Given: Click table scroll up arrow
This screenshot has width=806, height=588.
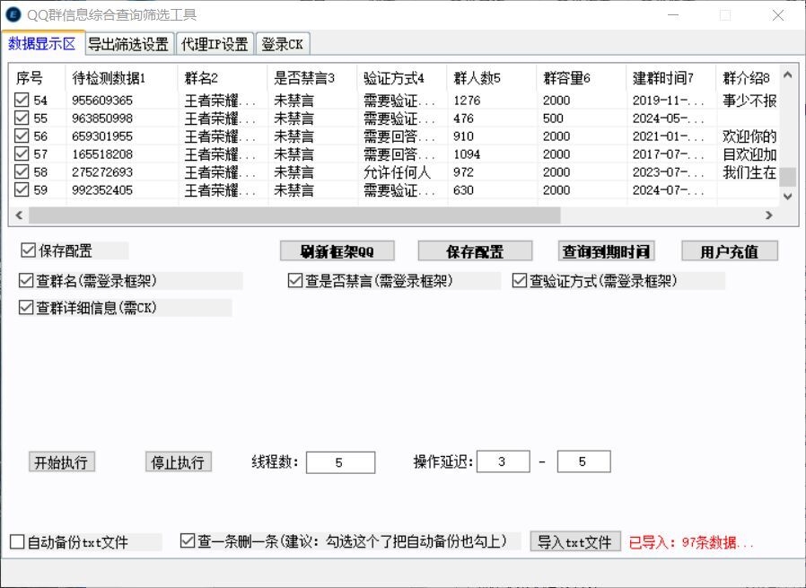Looking at the screenshot, I should click(787, 75).
